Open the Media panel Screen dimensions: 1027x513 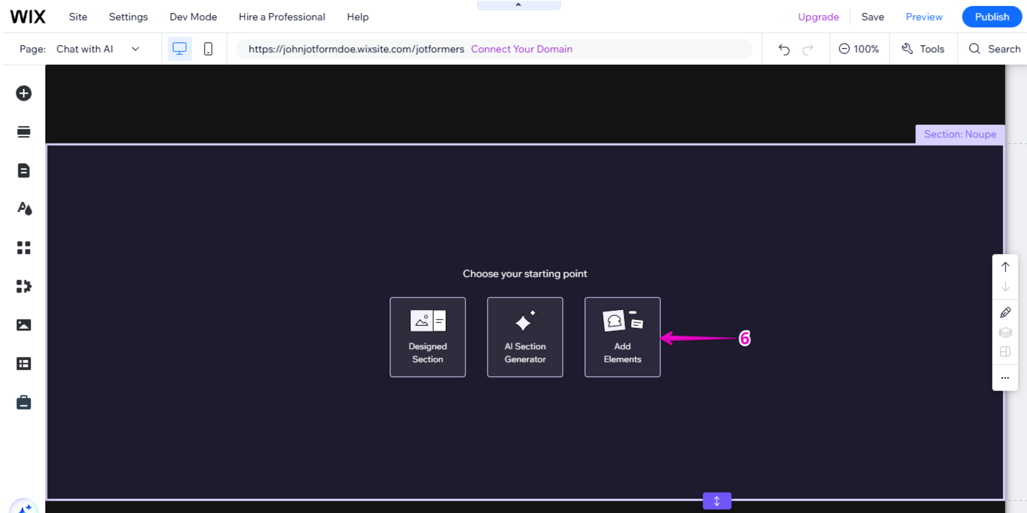[x=24, y=325]
